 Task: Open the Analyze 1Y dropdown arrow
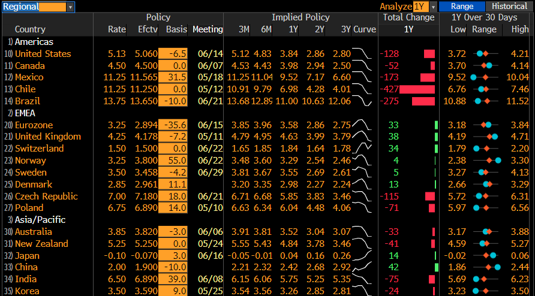(x=433, y=7)
